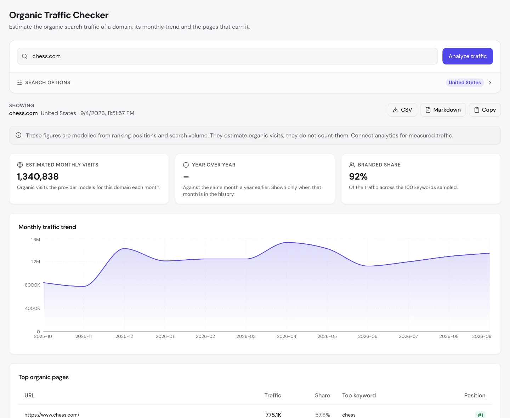
Task: Click the 1.6M y-axis label
Action: 35,240
